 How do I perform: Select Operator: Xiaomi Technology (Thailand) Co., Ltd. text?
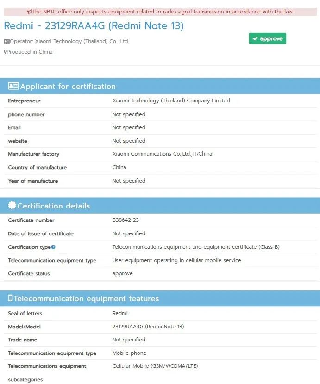pyautogui.click(x=69, y=41)
